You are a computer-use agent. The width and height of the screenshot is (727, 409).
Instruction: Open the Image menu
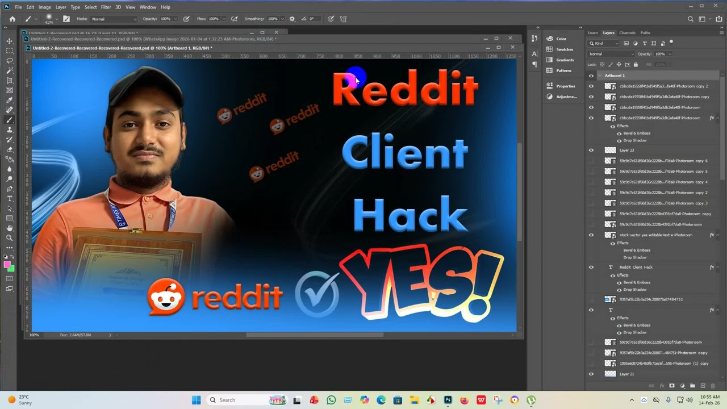(45, 7)
